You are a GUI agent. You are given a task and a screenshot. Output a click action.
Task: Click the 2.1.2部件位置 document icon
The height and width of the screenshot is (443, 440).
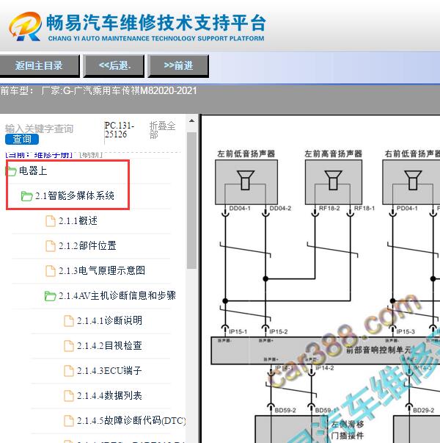click(x=51, y=246)
